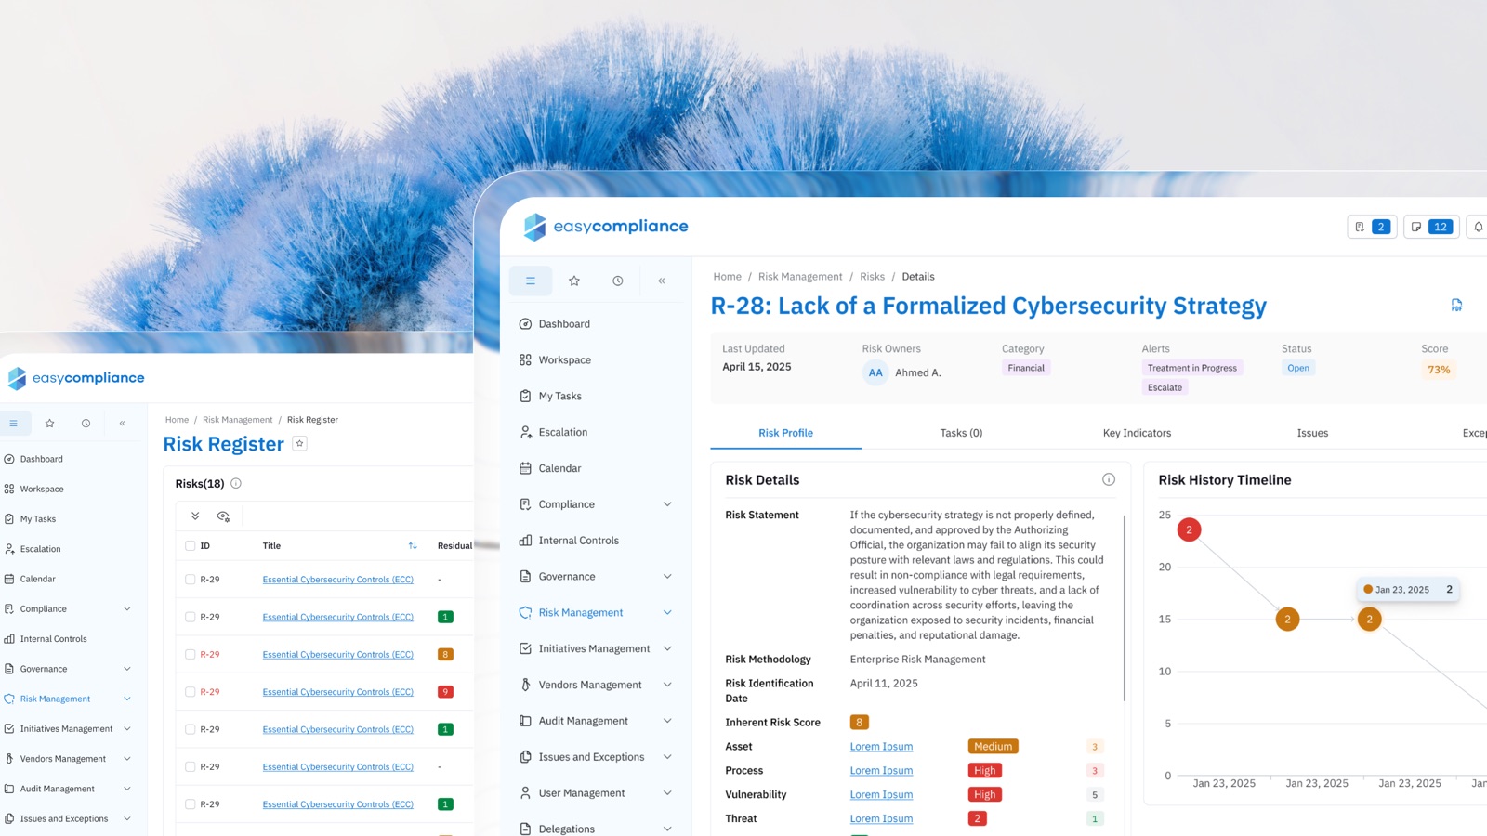Click the Escalate alert tag

pyautogui.click(x=1165, y=388)
